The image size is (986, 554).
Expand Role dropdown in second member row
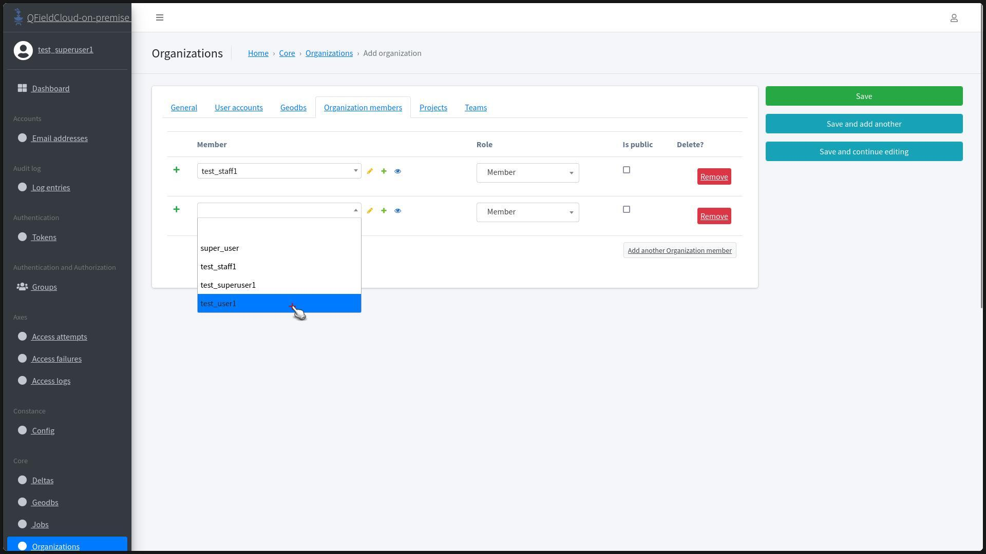(x=527, y=212)
